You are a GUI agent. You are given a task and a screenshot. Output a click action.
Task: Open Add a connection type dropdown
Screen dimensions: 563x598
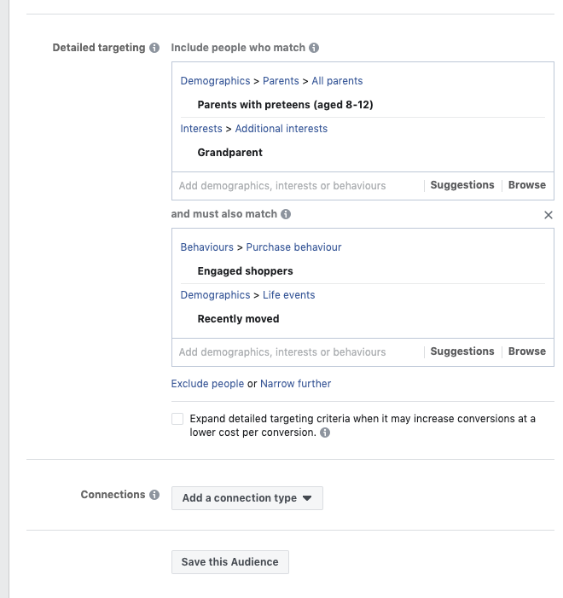coord(247,498)
